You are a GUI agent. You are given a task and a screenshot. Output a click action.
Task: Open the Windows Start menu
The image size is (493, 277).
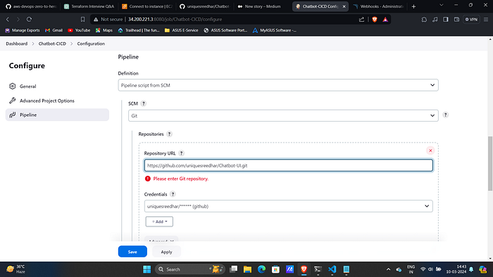point(146,269)
